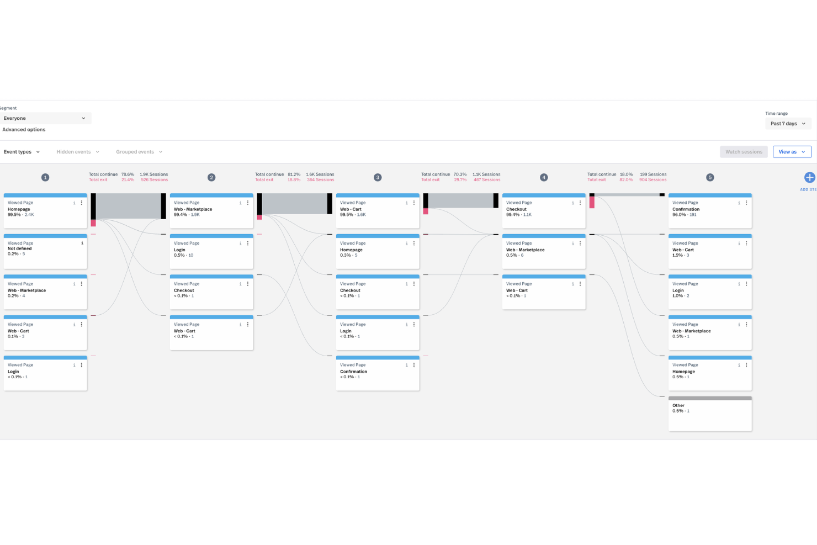Open the Past 7 days time range selector
Image resolution: width=817 pixels, height=545 pixels.
[x=788, y=123]
